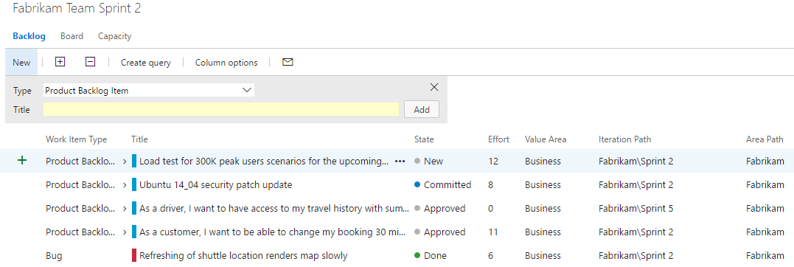The height and width of the screenshot is (267, 794).
Task: Click the collapse all minus icon
Action: [x=90, y=62]
